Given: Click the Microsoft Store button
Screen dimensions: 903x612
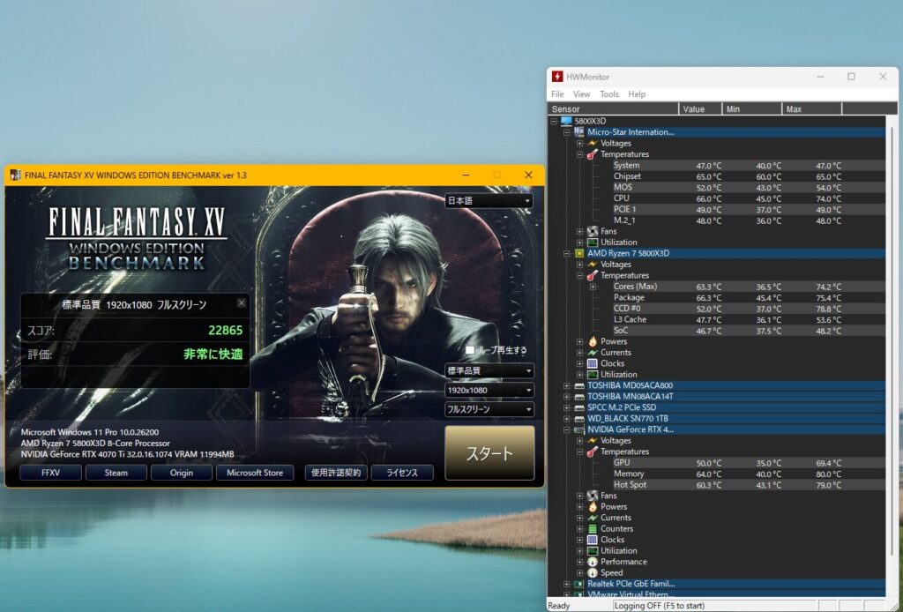Looking at the screenshot, I should click(255, 473).
